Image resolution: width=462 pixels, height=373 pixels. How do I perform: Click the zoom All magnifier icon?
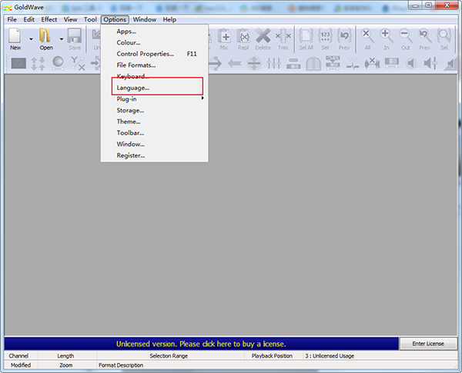click(367, 36)
